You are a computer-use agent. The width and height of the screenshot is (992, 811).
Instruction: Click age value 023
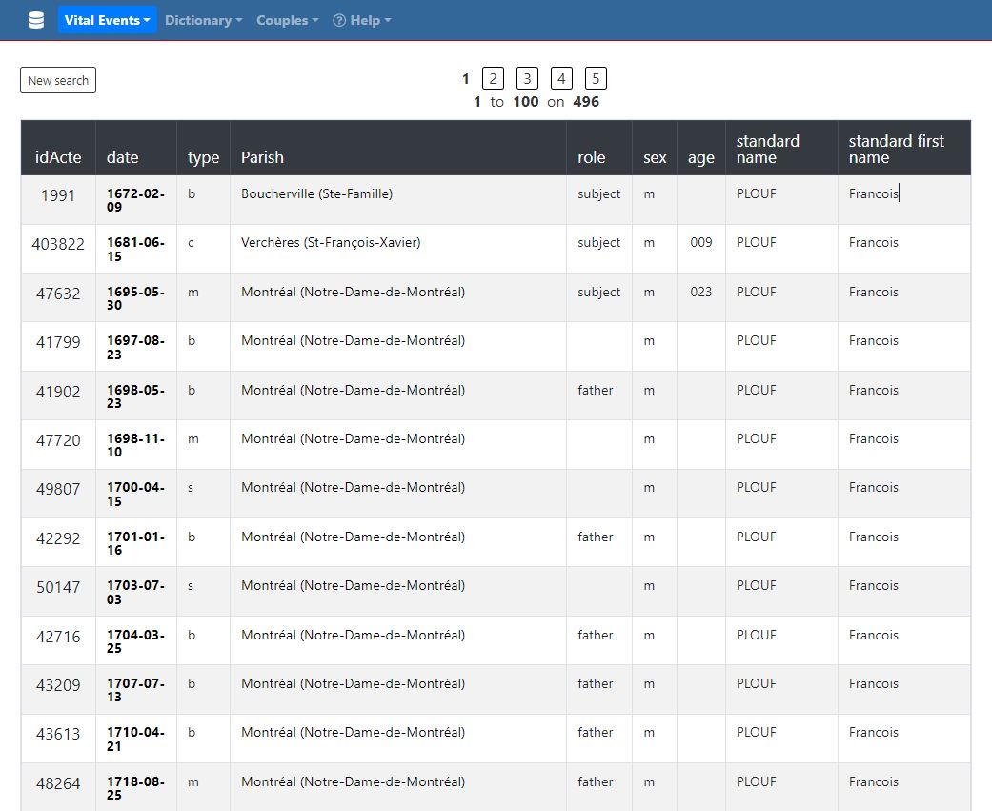click(701, 292)
